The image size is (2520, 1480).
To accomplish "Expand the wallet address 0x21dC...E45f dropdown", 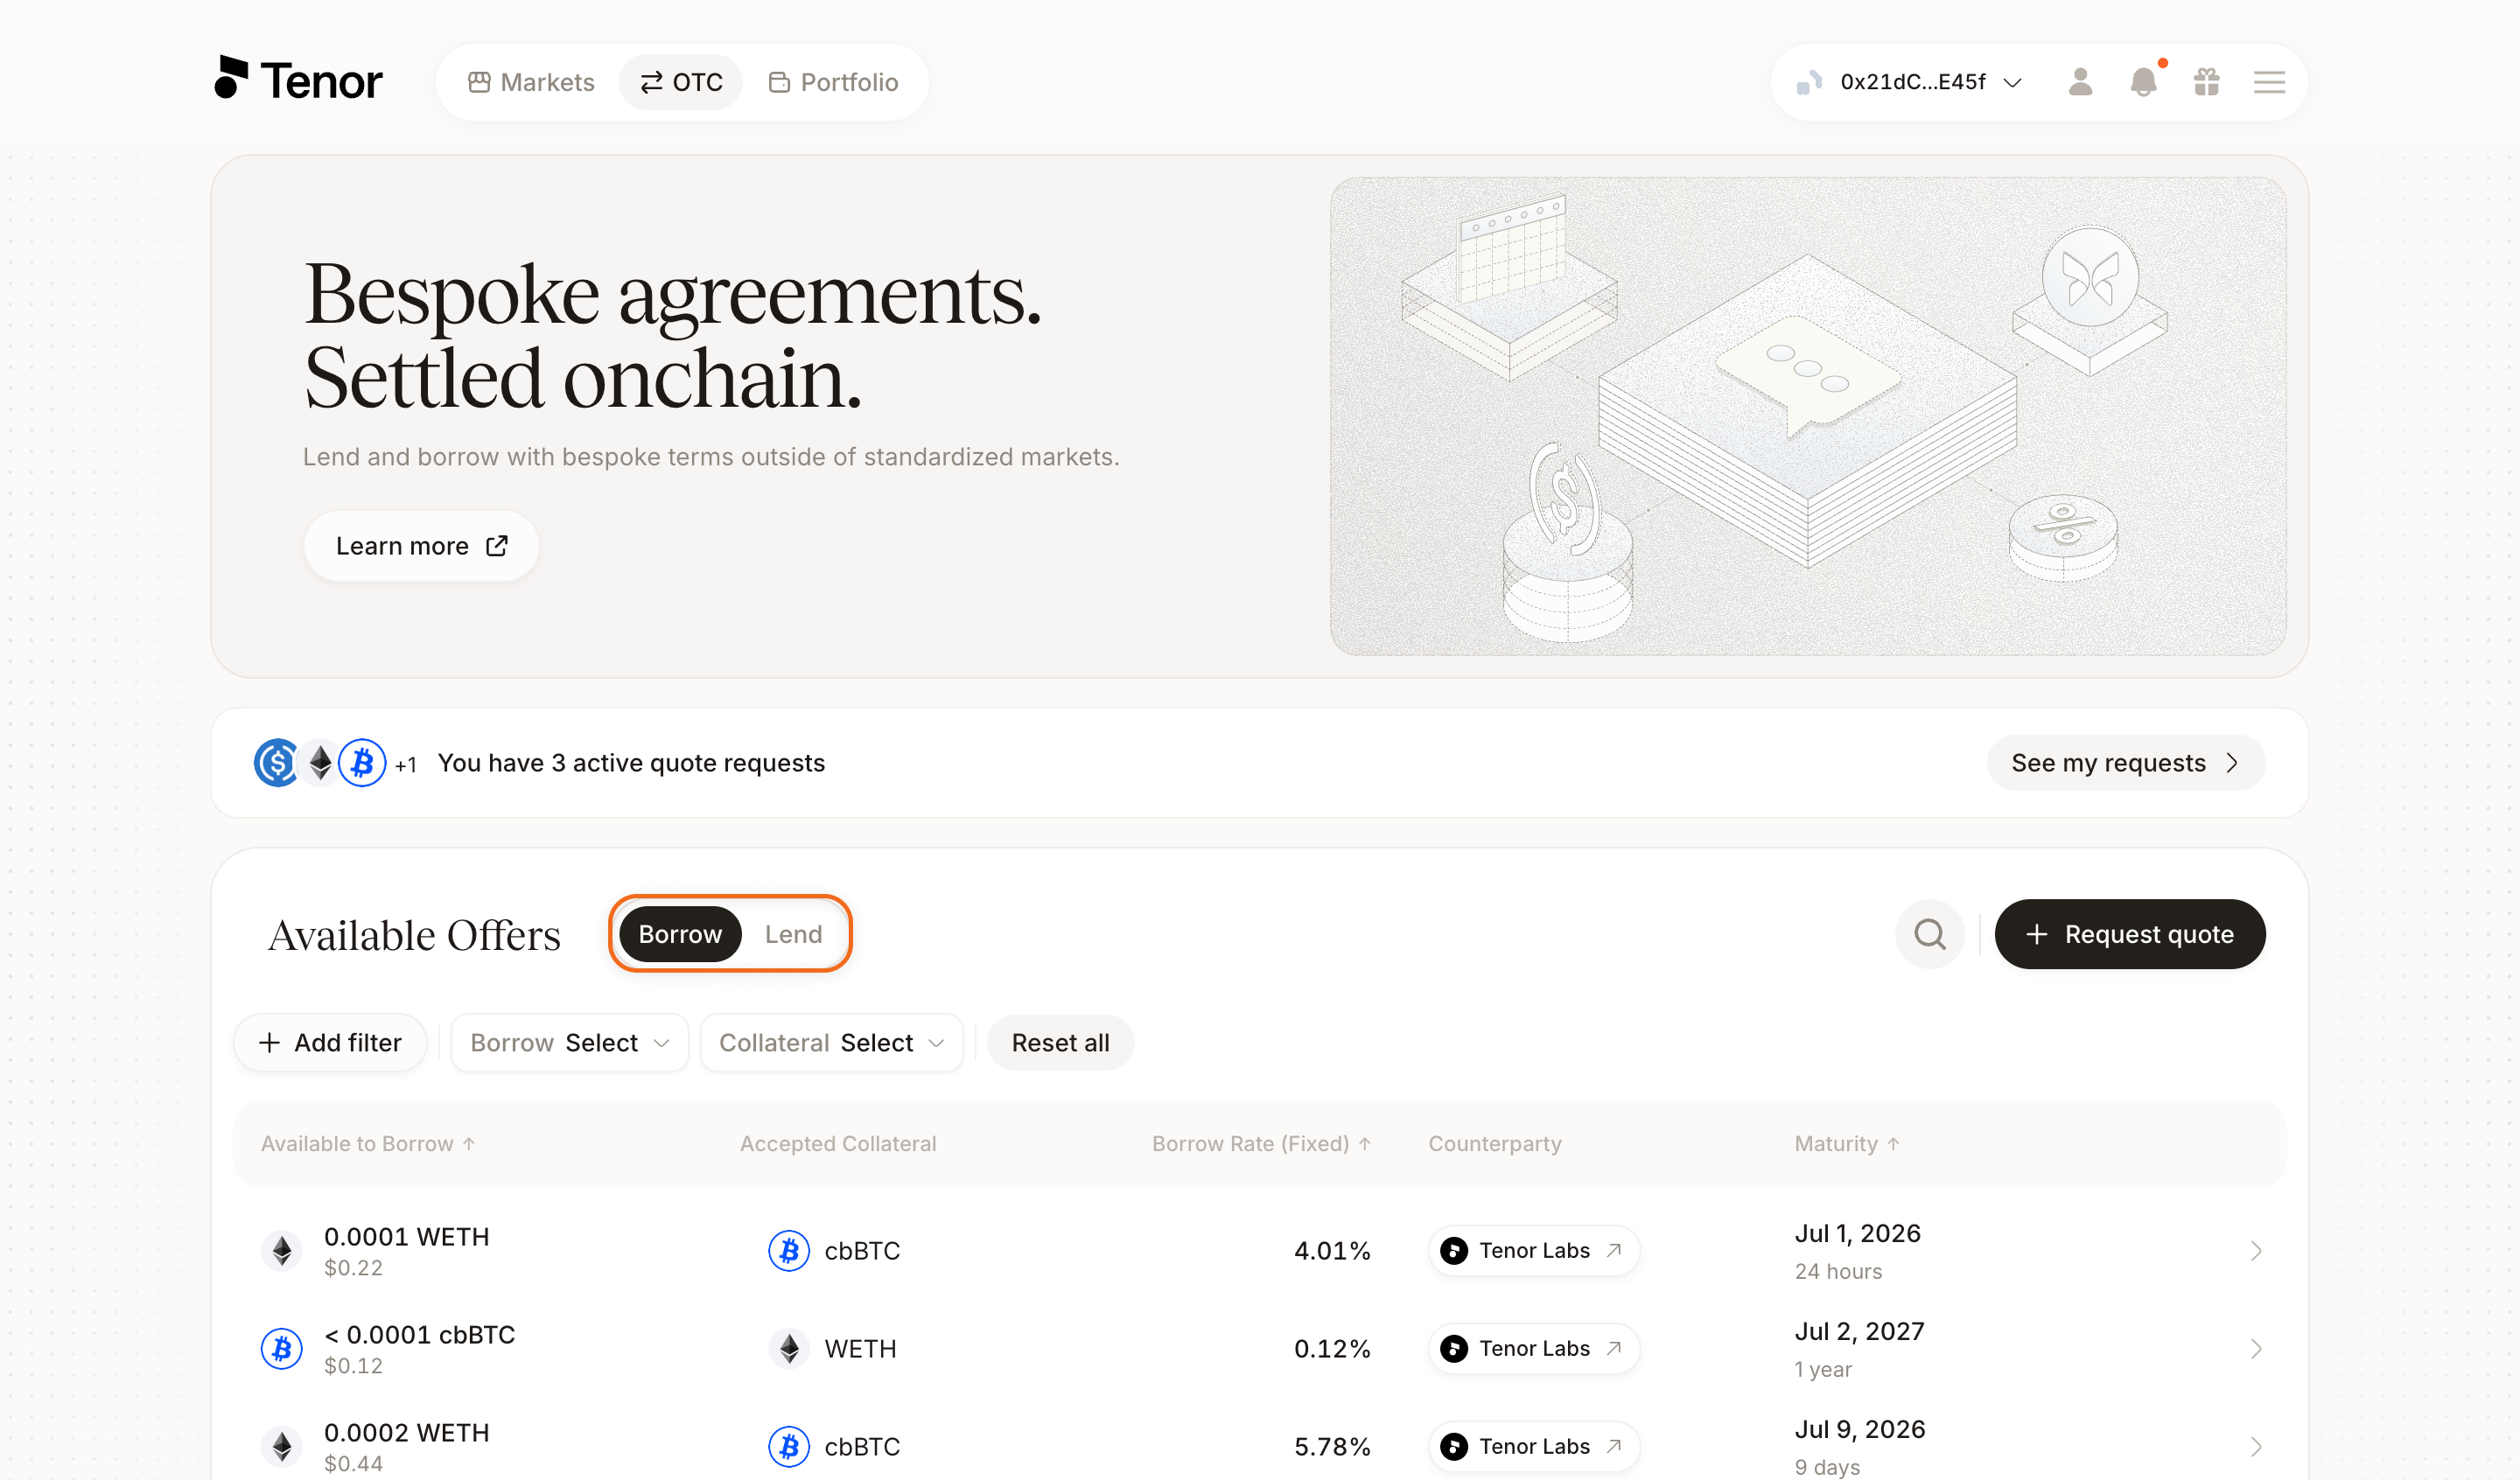I will click(x=1910, y=82).
